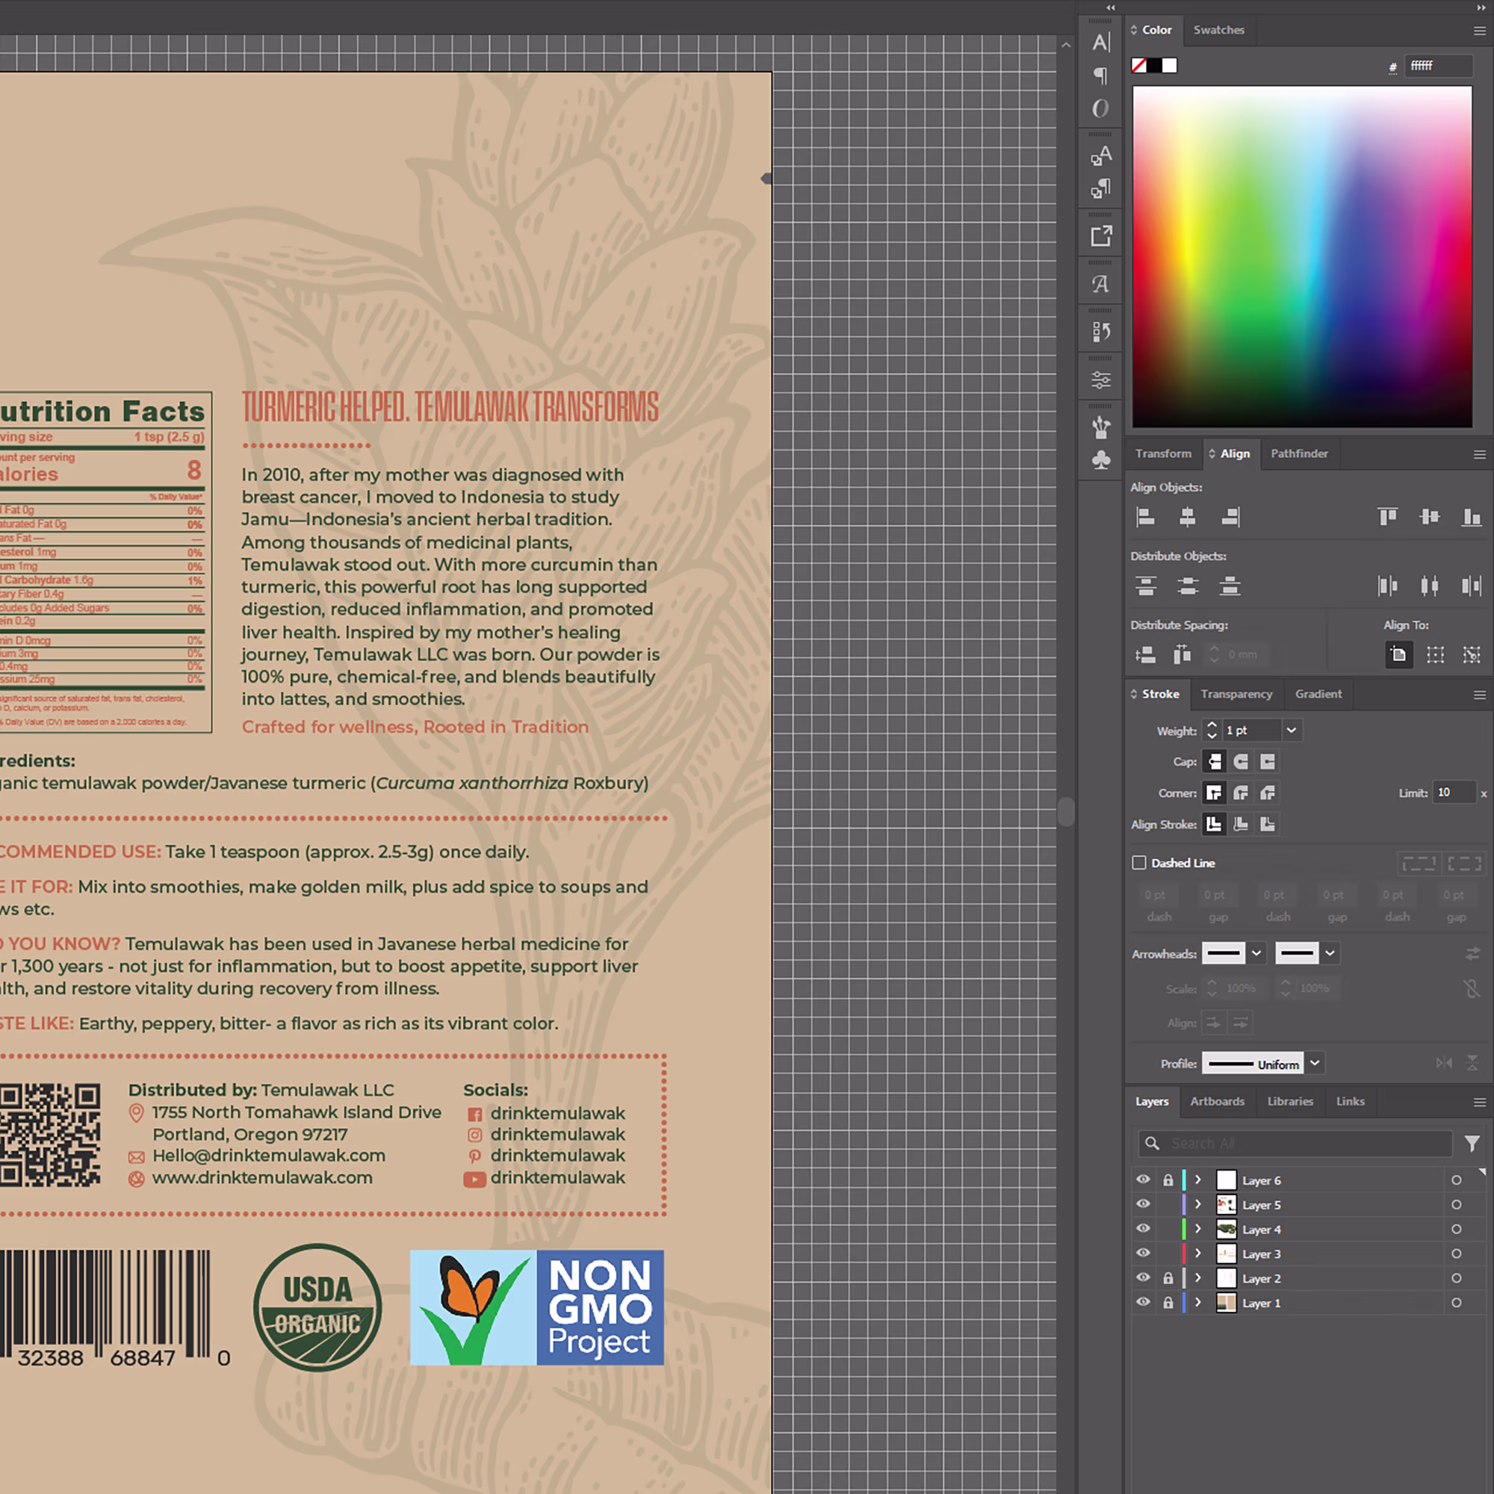Click Horizontal Align Left icon
This screenshot has height=1494, width=1494.
pyautogui.click(x=1145, y=517)
